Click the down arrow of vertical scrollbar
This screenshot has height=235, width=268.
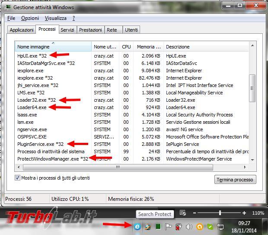pyautogui.click(x=252, y=160)
